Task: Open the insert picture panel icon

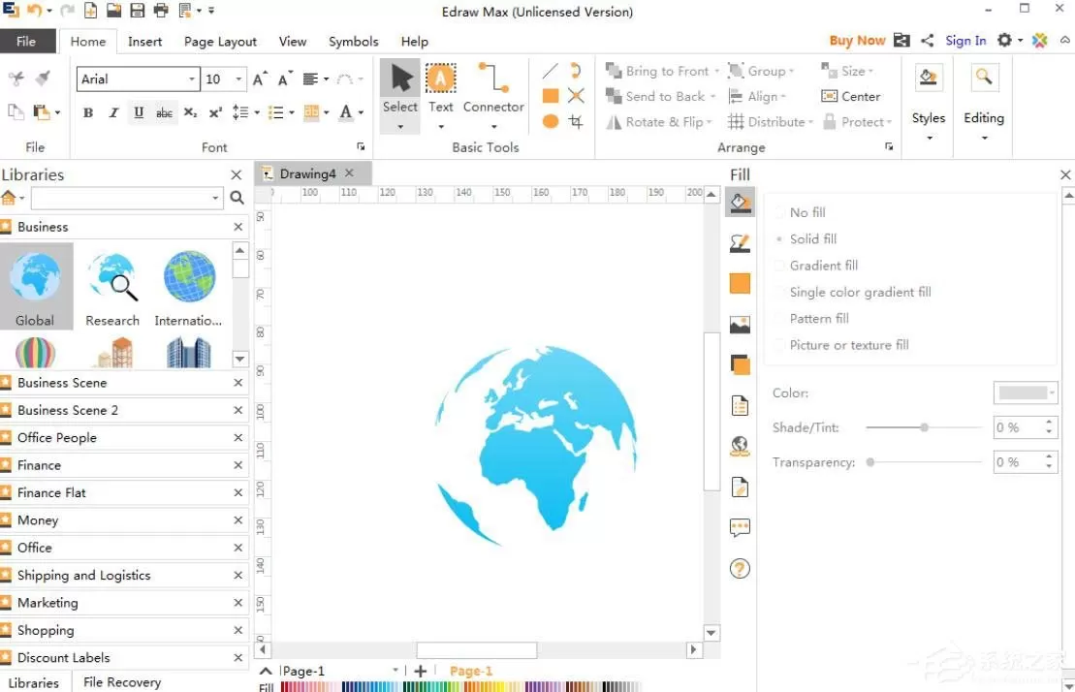Action: point(740,324)
